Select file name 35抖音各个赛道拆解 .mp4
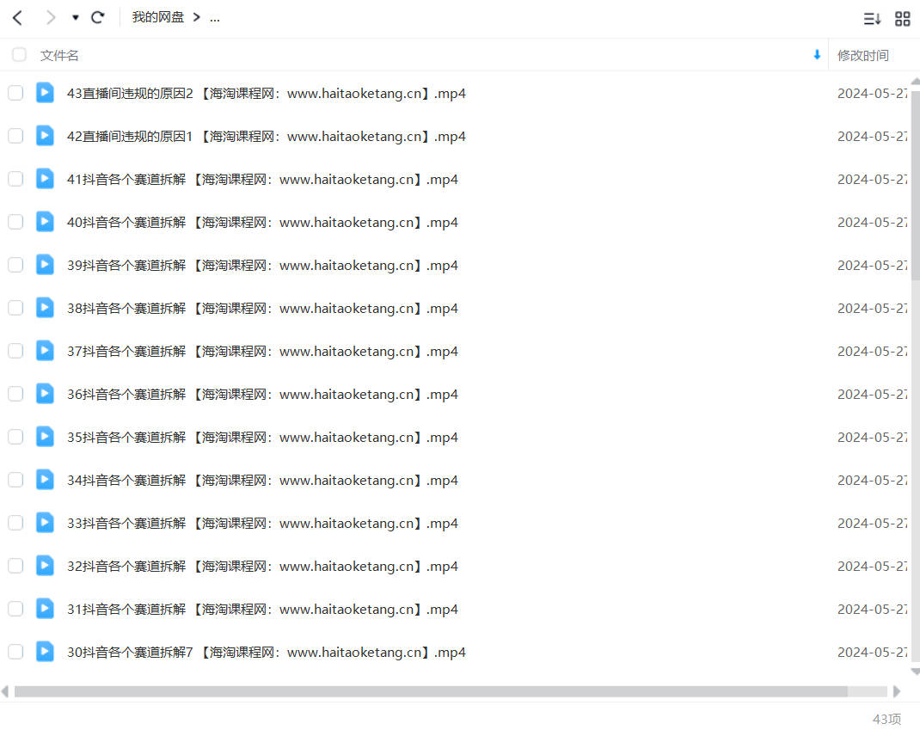Image resolution: width=920 pixels, height=736 pixels. [x=262, y=438]
